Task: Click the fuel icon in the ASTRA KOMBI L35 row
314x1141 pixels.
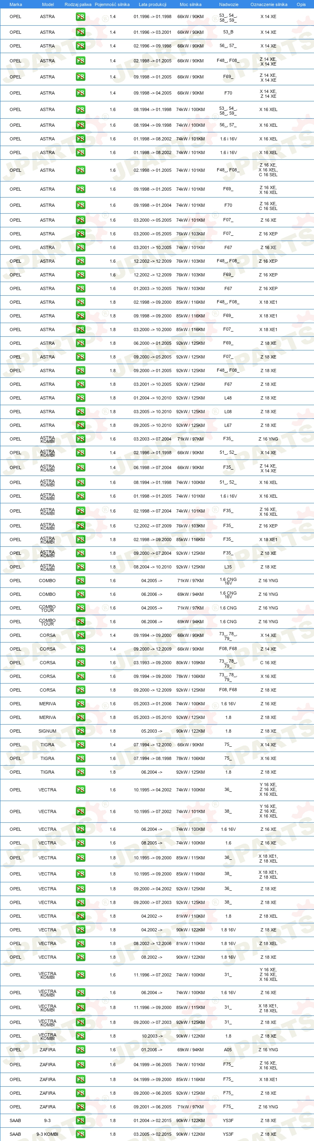Action: coord(80,566)
